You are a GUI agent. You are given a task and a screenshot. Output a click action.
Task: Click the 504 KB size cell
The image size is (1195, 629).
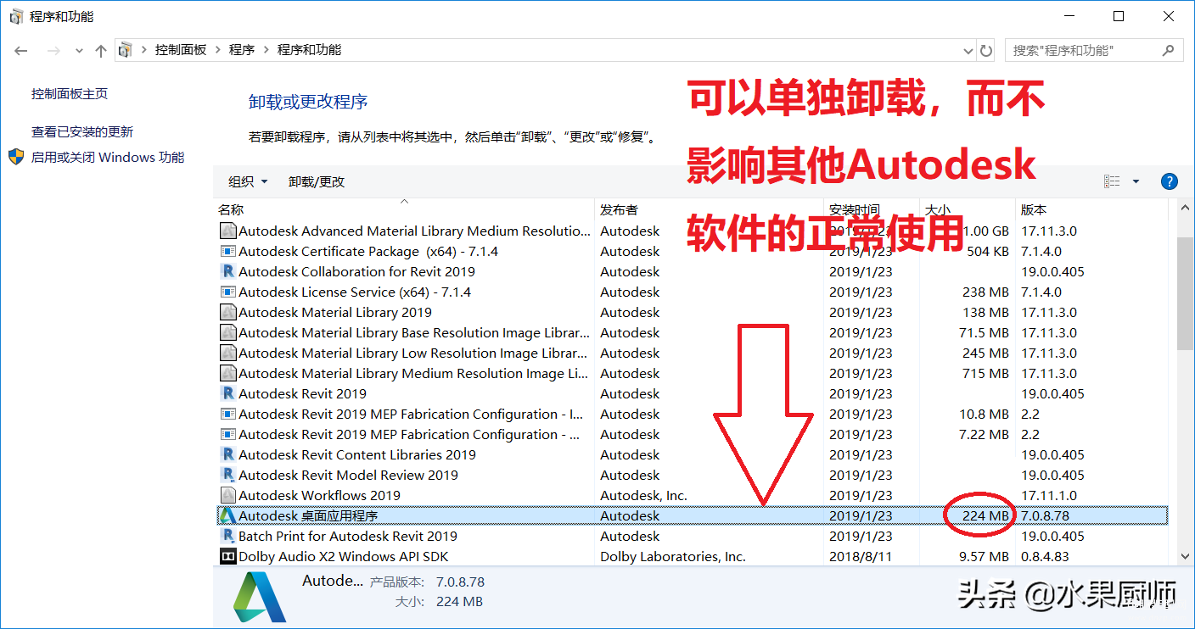(x=988, y=251)
